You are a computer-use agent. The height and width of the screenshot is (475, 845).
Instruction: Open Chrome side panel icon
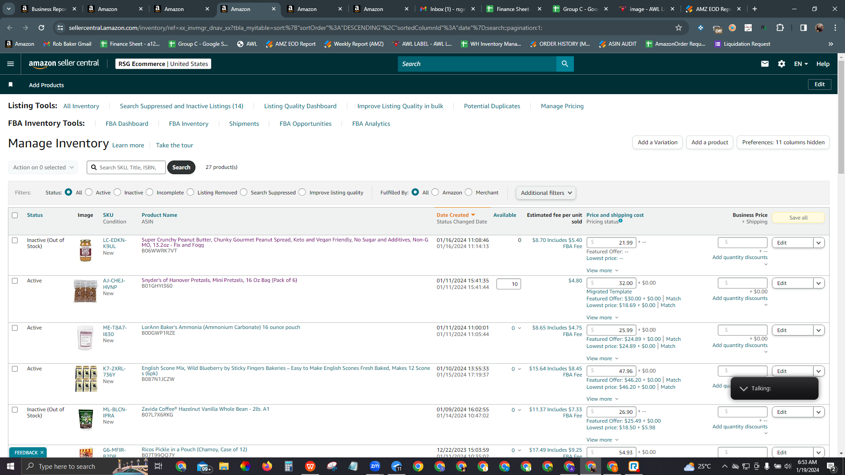click(x=804, y=28)
